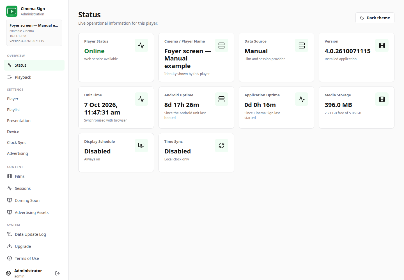
Task: Go to Player settings
Action: pyautogui.click(x=34, y=99)
